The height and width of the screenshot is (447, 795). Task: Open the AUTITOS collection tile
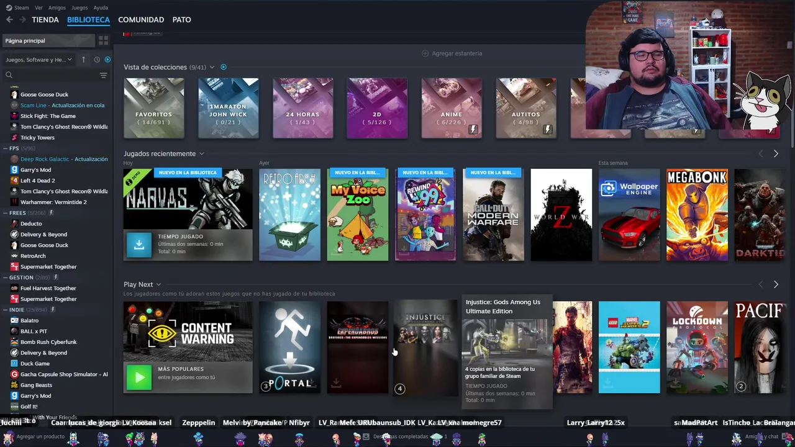point(526,108)
